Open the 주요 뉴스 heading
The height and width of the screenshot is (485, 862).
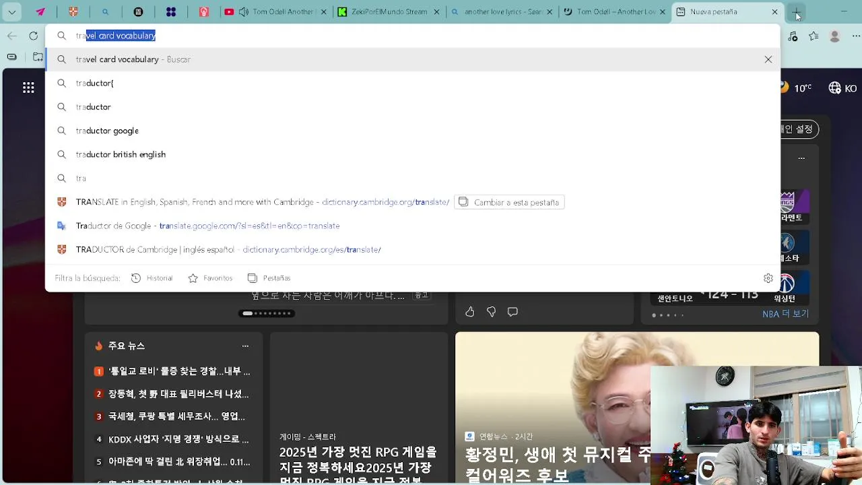click(x=127, y=346)
